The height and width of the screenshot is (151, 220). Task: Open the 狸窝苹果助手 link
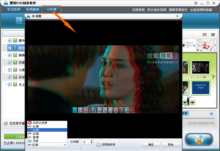click(178, 10)
